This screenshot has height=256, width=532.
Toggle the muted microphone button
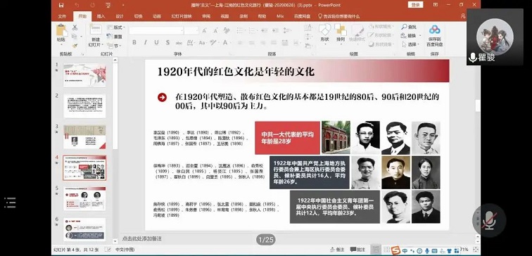pyautogui.click(x=489, y=220)
